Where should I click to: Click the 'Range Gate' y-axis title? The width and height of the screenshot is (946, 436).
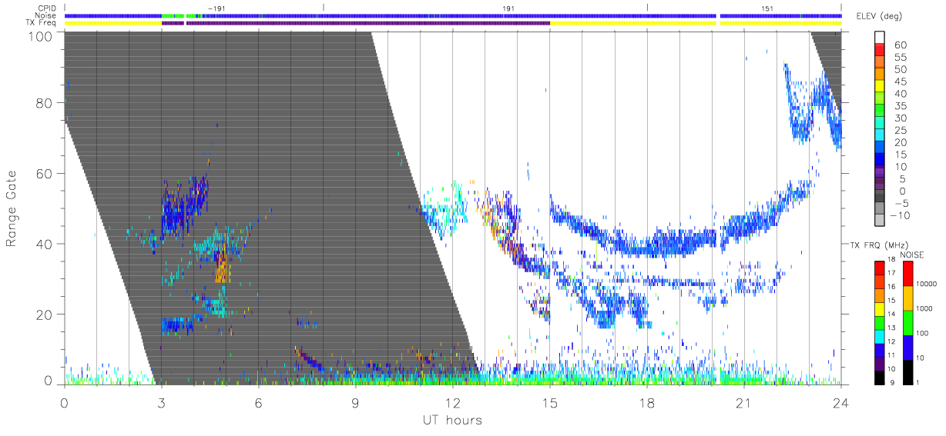click(x=12, y=208)
